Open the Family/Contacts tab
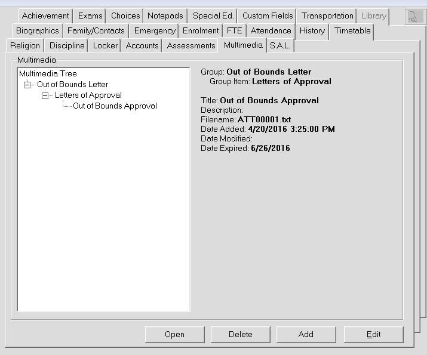The width and height of the screenshot is (427, 355). pyautogui.click(x=96, y=31)
